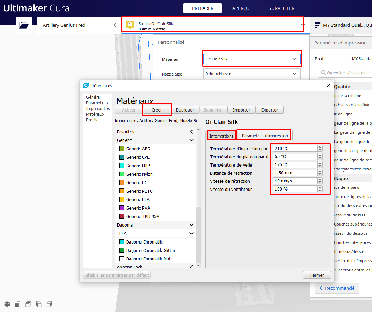Select Imprimantes in preferences sidebar

(x=98, y=108)
